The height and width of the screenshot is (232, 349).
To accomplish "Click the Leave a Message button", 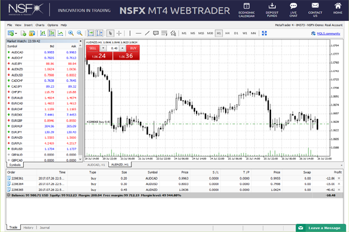I will tap(320, 228).
